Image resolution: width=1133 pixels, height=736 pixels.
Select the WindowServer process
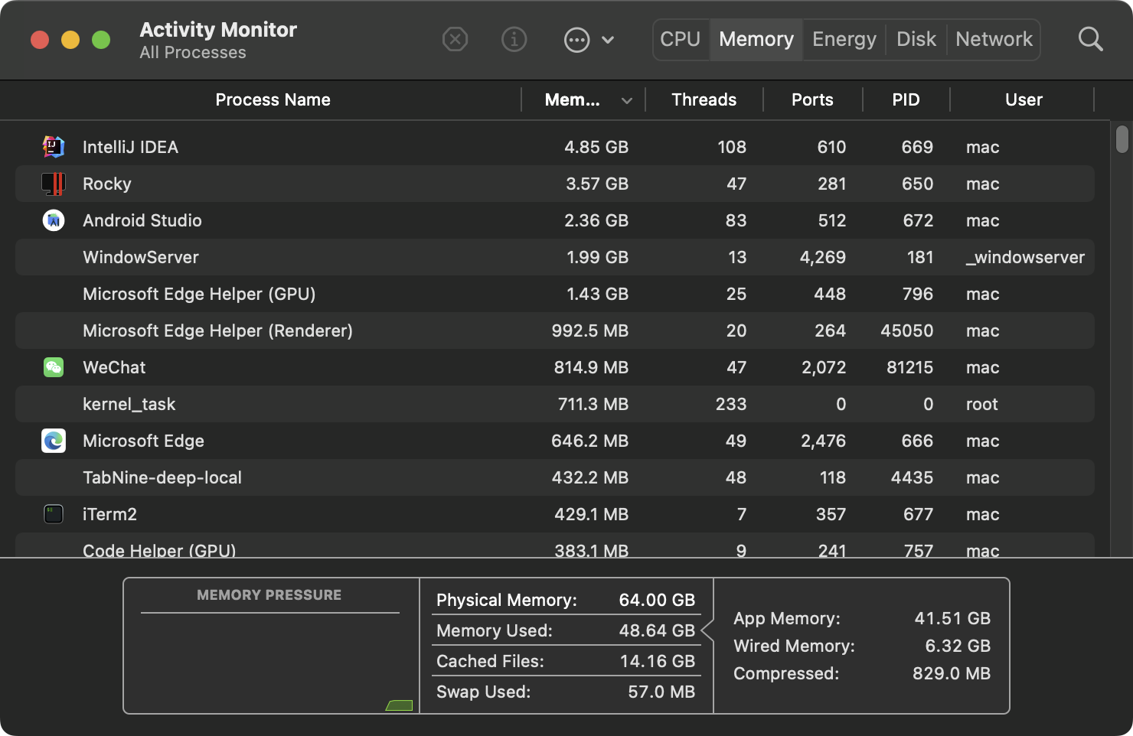[141, 257]
